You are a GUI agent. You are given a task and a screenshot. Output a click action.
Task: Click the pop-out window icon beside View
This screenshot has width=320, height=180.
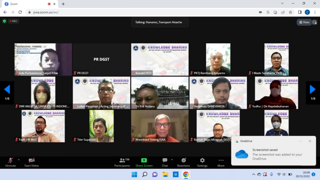pos(315,22)
